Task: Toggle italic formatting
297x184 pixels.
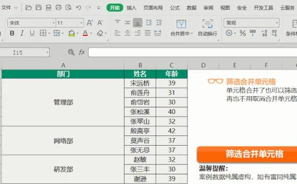Action: pos(22,33)
